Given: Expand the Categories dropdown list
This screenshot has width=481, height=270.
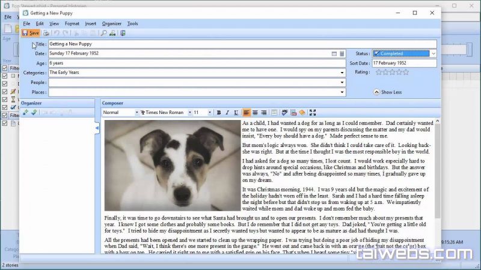Looking at the screenshot, I should tap(342, 73).
